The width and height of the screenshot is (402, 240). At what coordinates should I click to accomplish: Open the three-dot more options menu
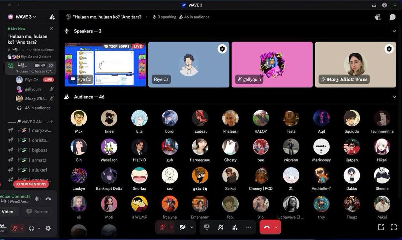pos(249,227)
